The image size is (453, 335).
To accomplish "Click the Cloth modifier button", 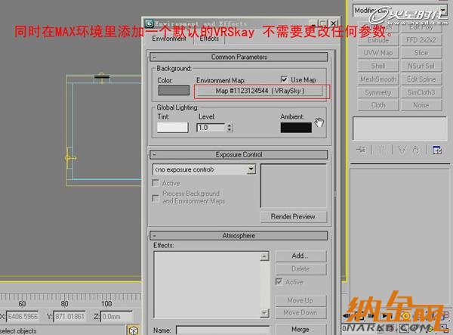I will coord(378,105).
